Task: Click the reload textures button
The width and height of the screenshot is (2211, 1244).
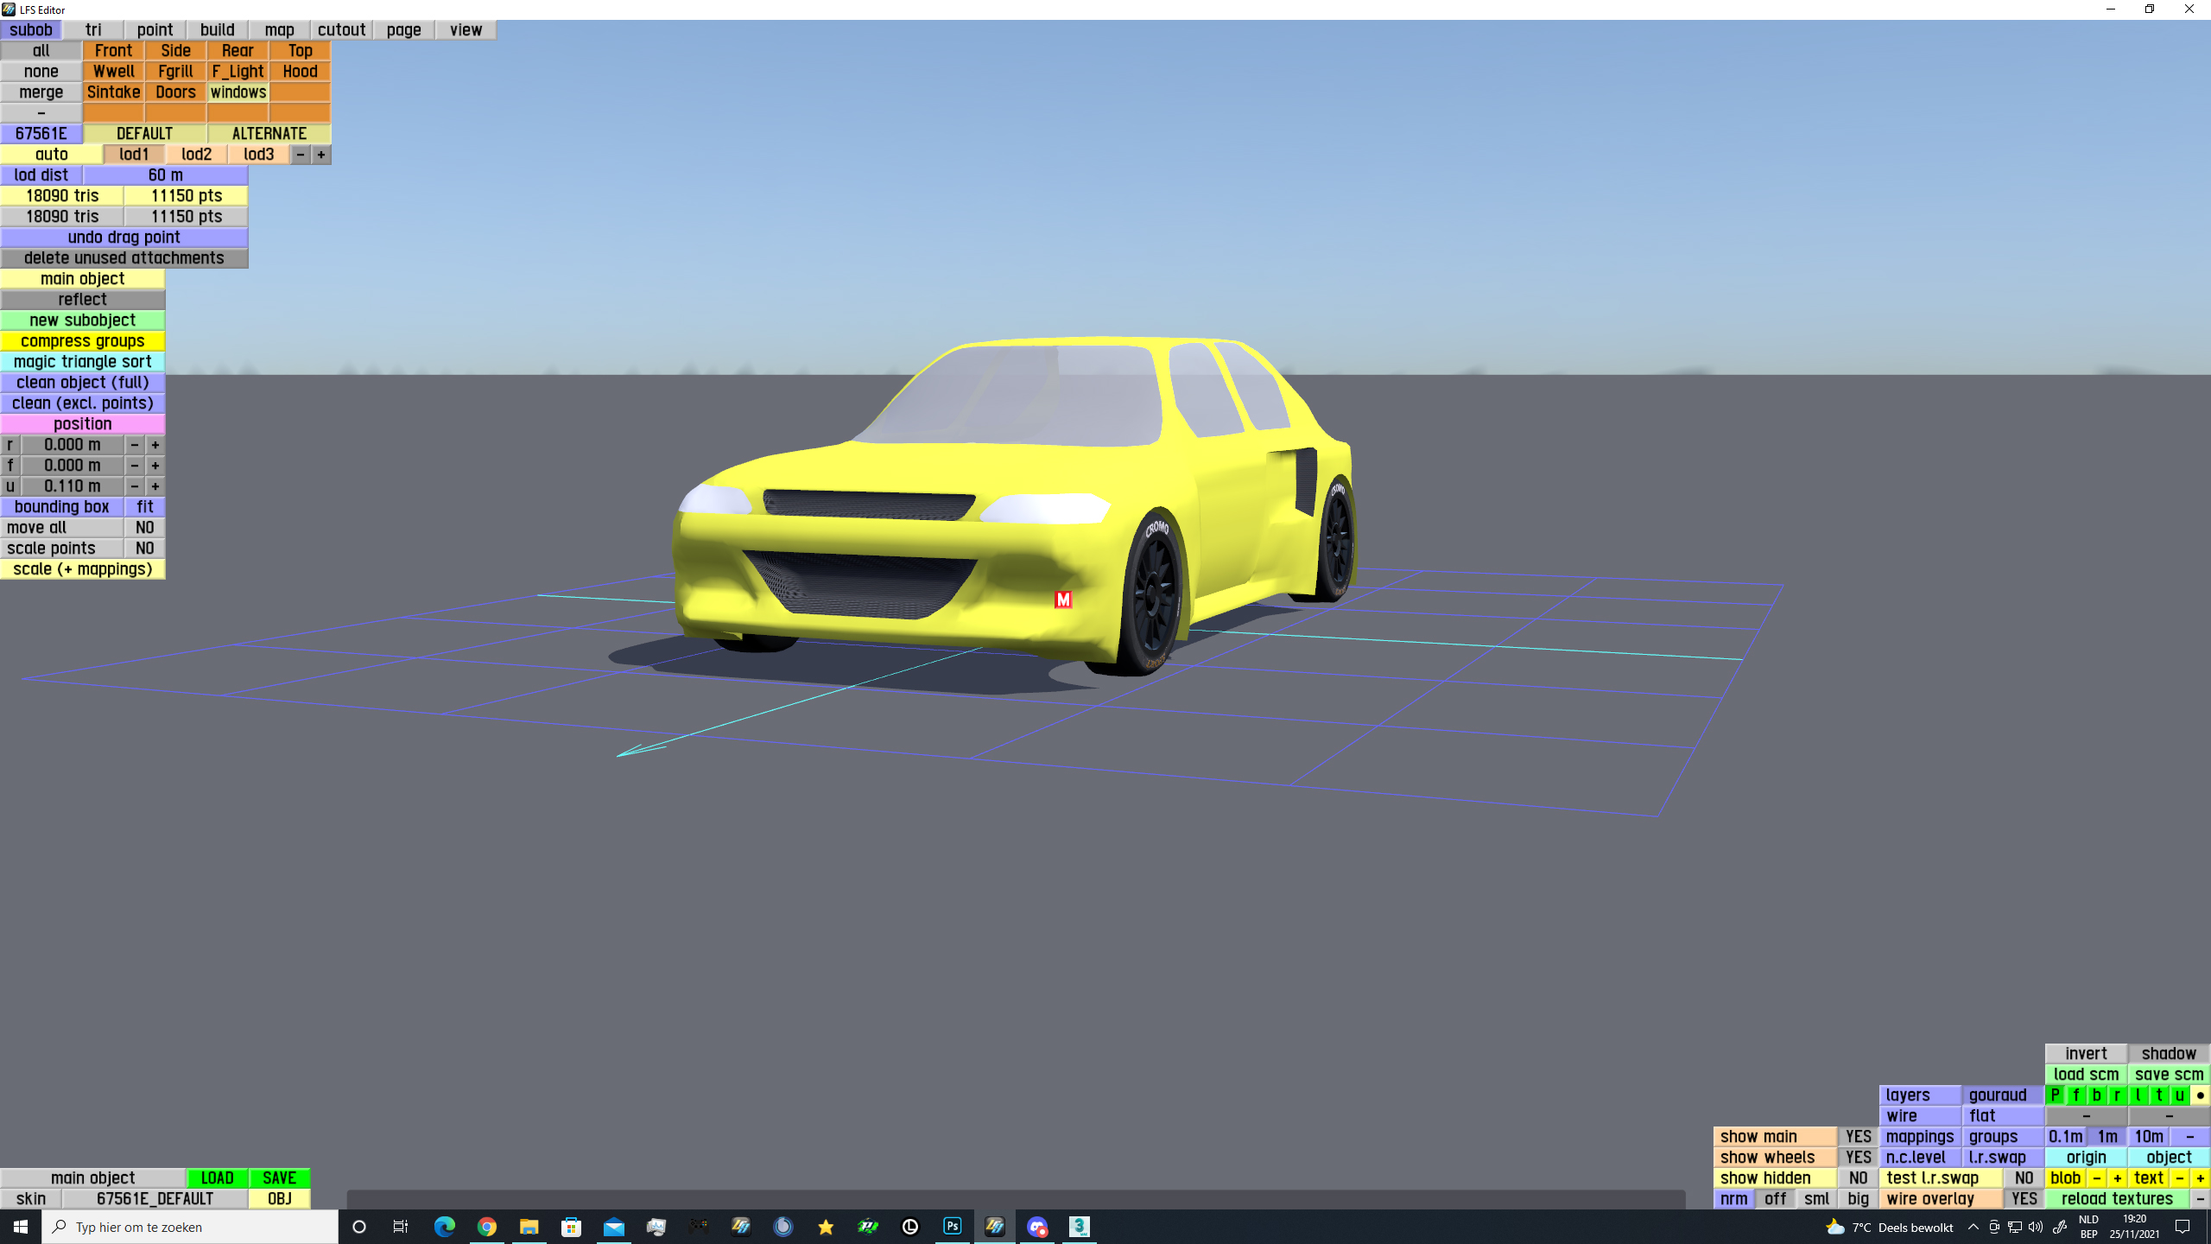Action: pyautogui.click(x=2116, y=1199)
